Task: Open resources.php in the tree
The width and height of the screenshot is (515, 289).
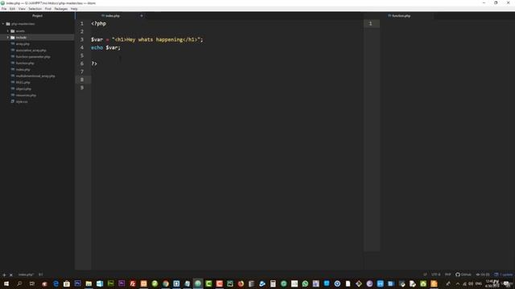Action: [26, 96]
